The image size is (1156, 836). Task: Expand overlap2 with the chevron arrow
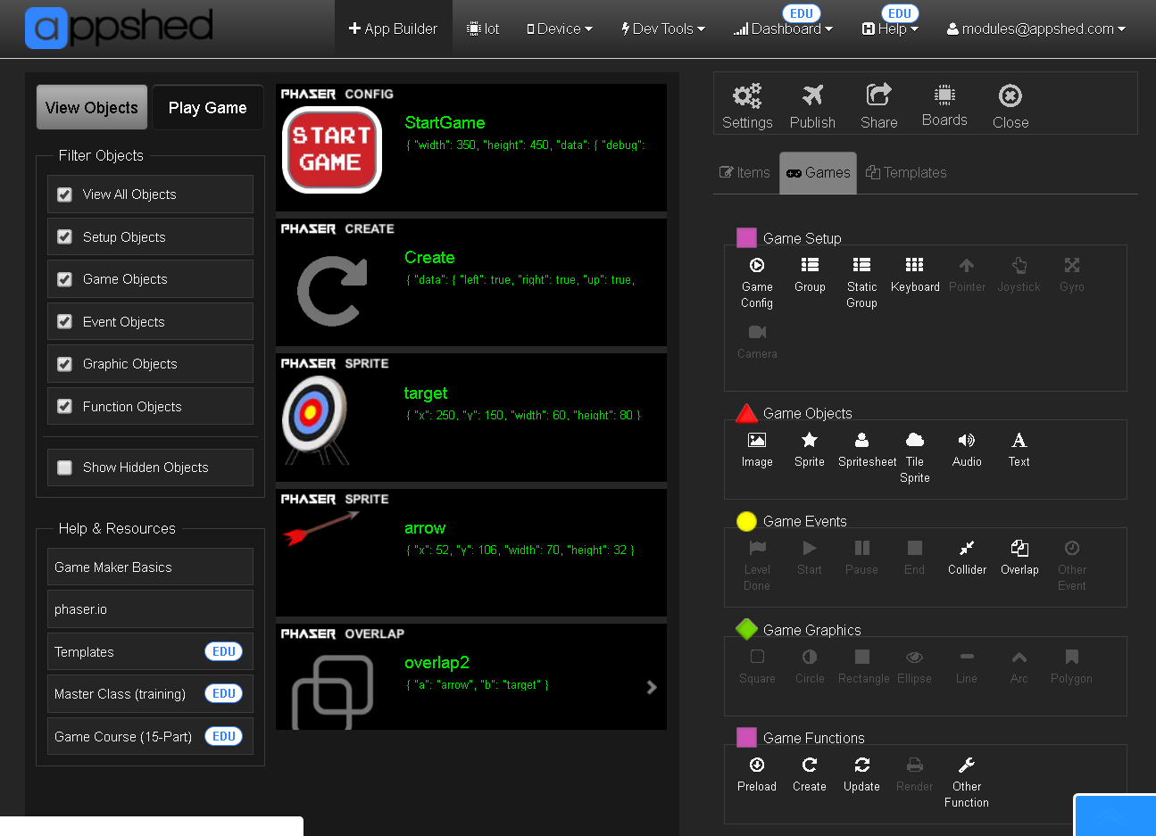coord(652,687)
